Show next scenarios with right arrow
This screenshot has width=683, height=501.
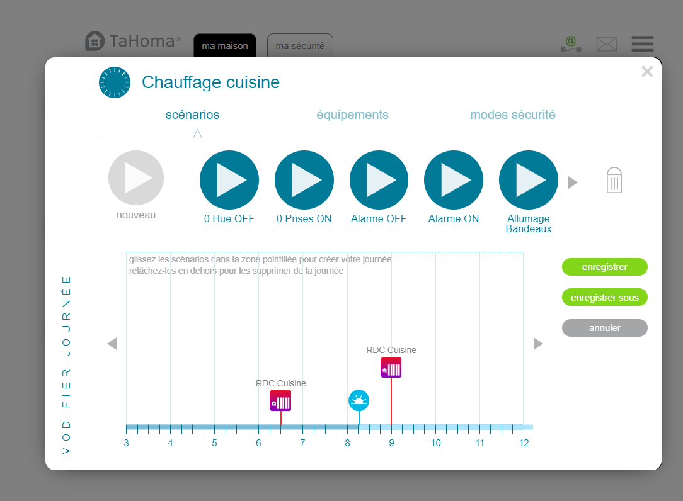(573, 183)
